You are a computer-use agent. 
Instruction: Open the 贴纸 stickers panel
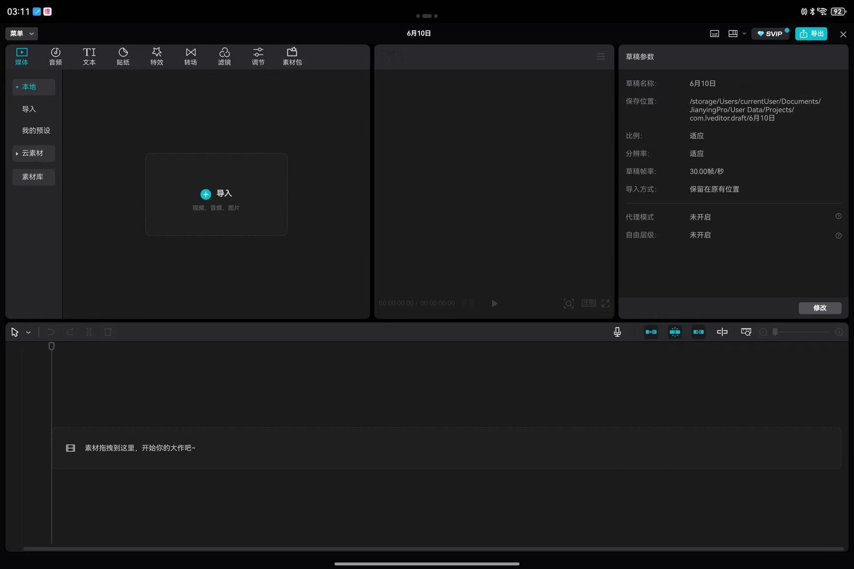tap(123, 56)
